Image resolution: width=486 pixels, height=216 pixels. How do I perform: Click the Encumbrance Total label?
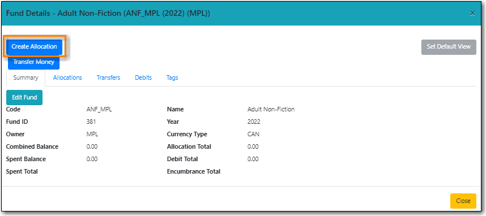[x=194, y=171]
